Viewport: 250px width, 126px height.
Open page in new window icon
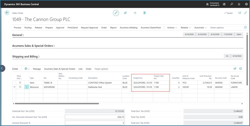(x=240, y=13)
